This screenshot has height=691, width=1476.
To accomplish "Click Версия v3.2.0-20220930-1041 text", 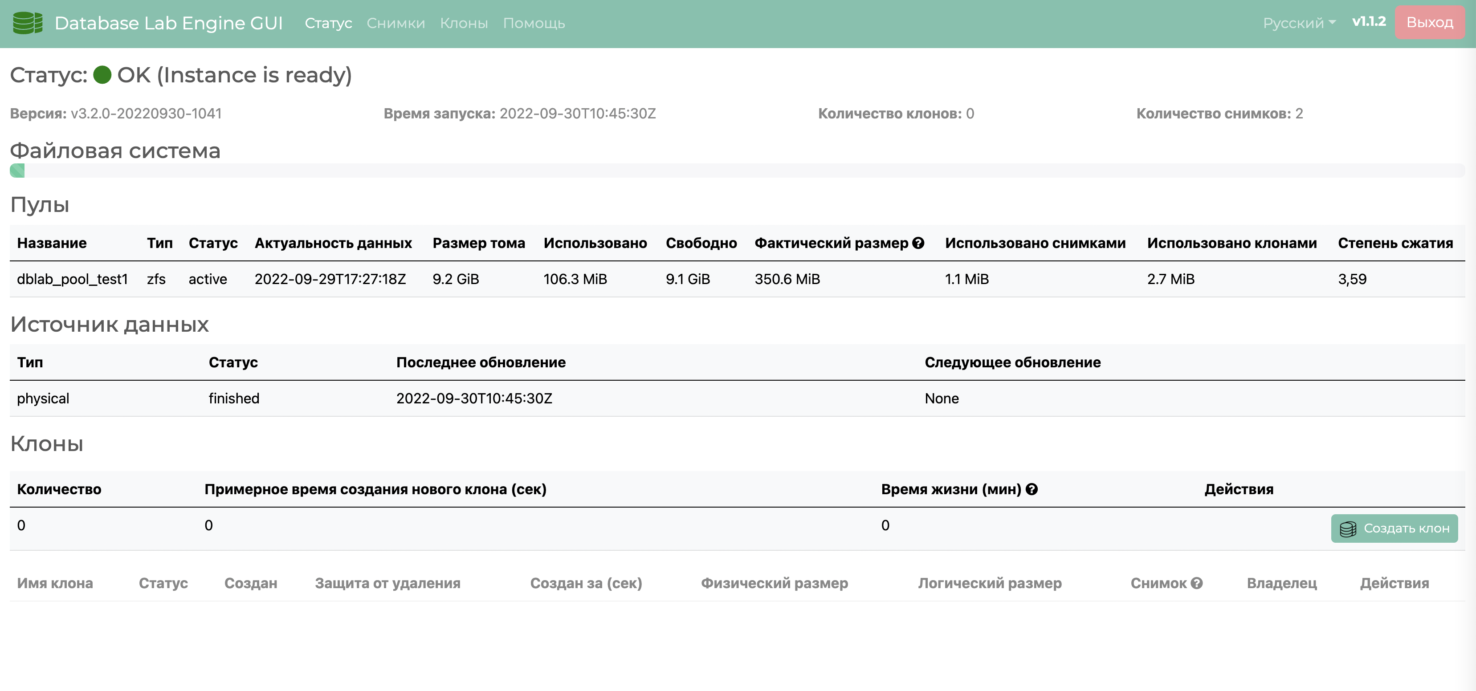I will pyautogui.click(x=116, y=114).
